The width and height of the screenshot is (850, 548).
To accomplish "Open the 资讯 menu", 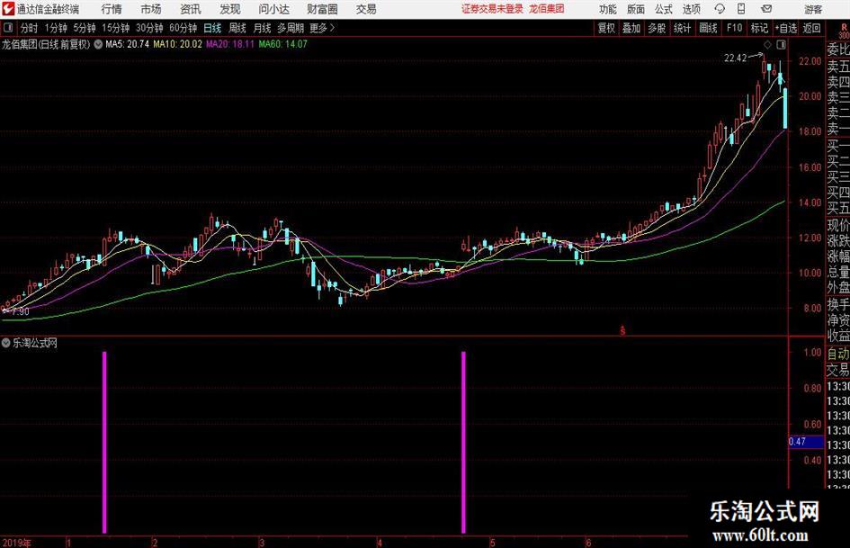I will point(191,9).
